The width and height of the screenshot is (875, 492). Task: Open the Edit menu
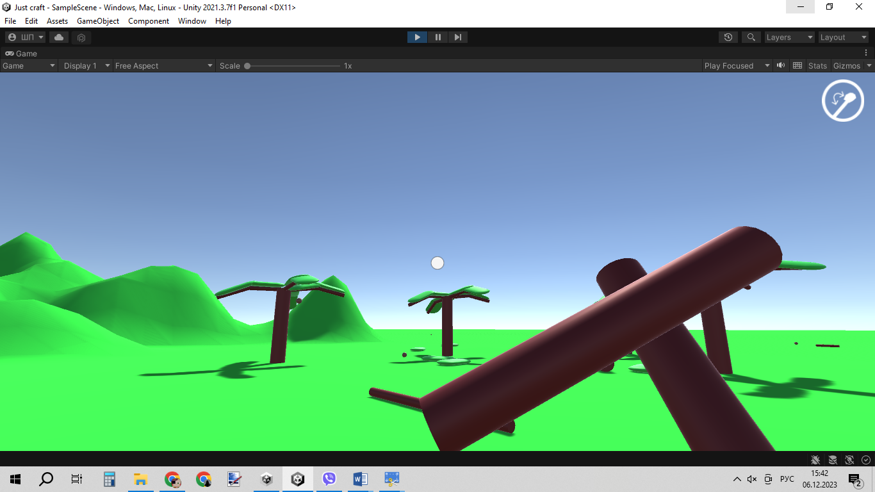click(x=31, y=21)
